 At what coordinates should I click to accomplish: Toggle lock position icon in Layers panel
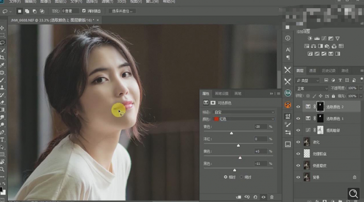[x=320, y=96]
